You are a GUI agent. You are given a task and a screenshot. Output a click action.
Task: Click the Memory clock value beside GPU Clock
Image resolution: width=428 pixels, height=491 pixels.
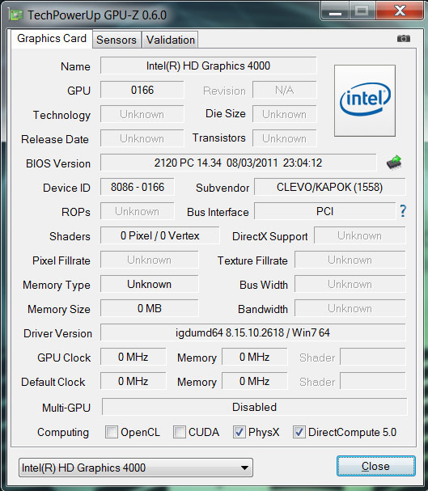coord(255,357)
